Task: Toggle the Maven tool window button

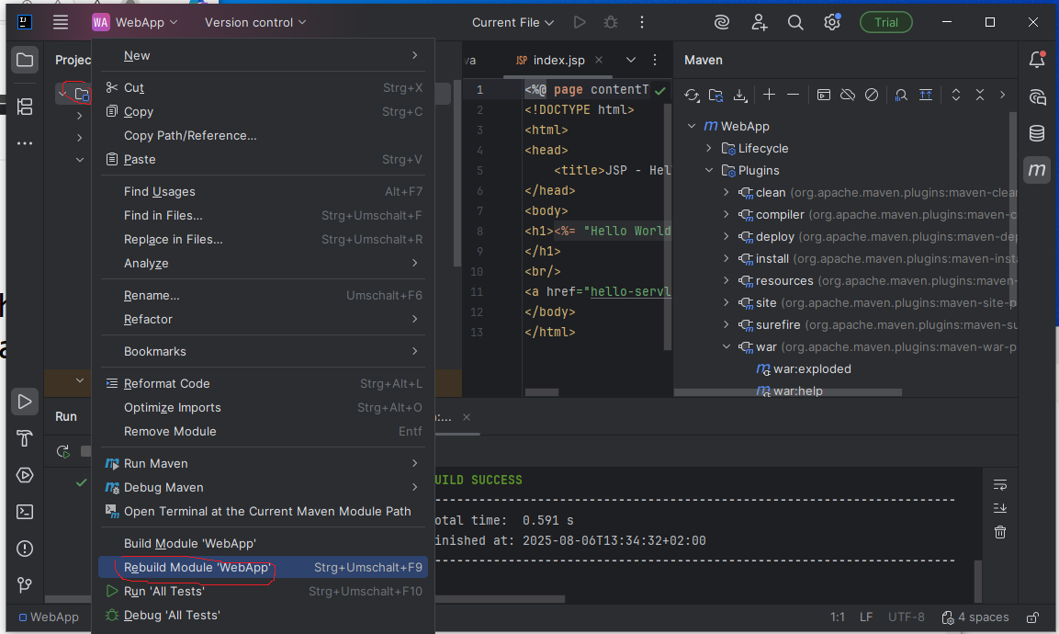Action: tap(1037, 170)
